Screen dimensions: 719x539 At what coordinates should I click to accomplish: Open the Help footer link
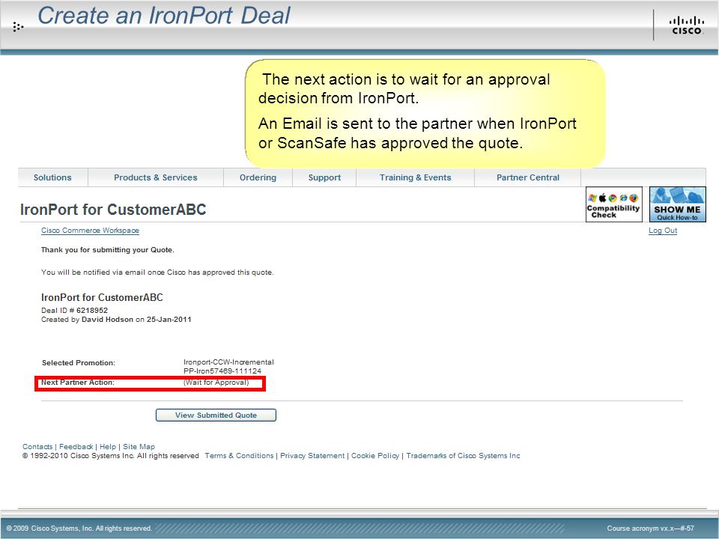tap(108, 447)
